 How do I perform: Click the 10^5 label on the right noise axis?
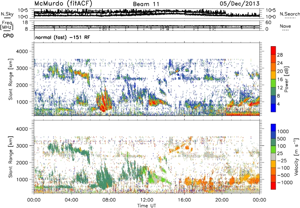tap(270, 10)
